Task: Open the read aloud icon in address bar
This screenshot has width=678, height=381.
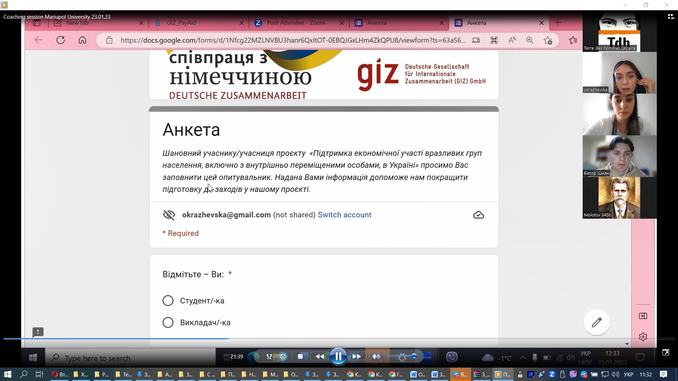Action: [x=512, y=40]
